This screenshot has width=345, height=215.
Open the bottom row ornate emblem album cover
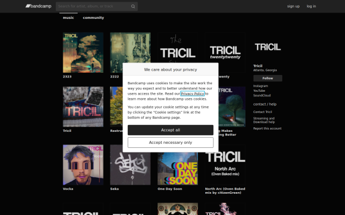tap(178, 209)
